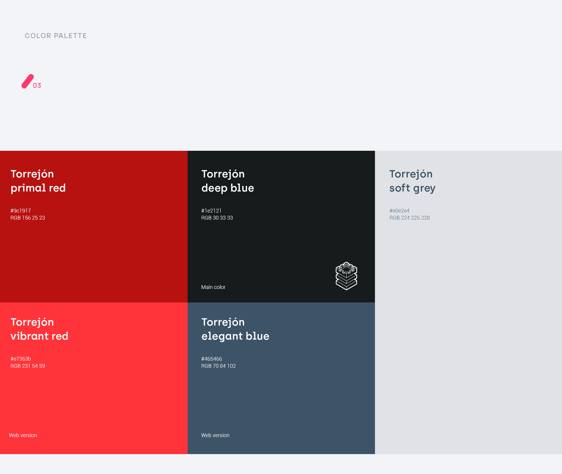
Task: Click the Torrejón deep blue title
Action: [227, 181]
